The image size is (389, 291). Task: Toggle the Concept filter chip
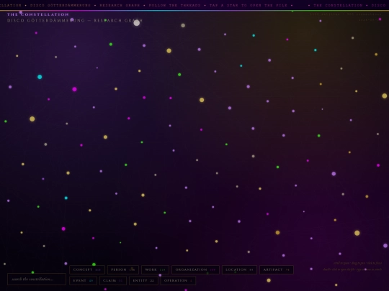coord(87,269)
